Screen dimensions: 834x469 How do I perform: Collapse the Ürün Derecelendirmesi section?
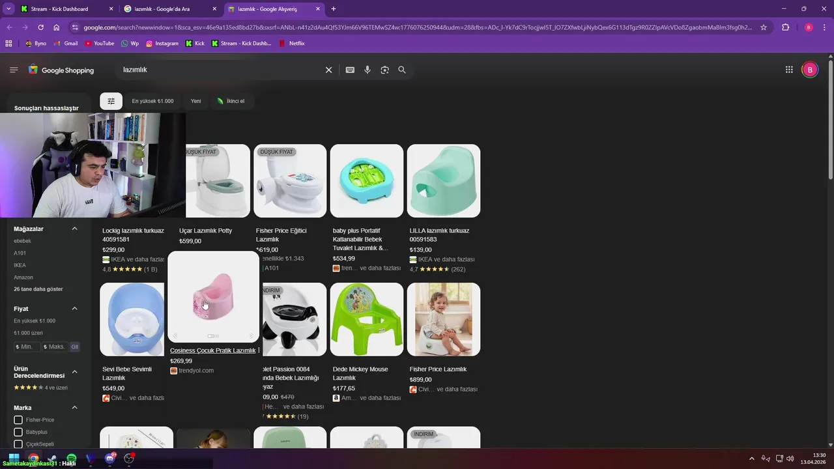(x=74, y=372)
